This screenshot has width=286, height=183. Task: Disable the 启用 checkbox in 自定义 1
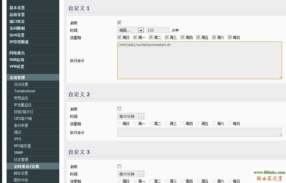pos(119,22)
